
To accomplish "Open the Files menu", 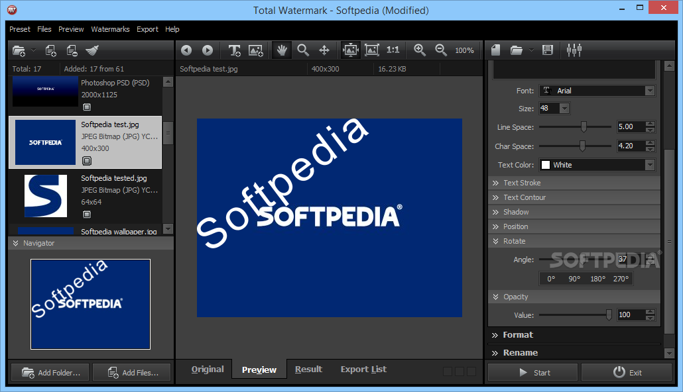I will coord(44,29).
